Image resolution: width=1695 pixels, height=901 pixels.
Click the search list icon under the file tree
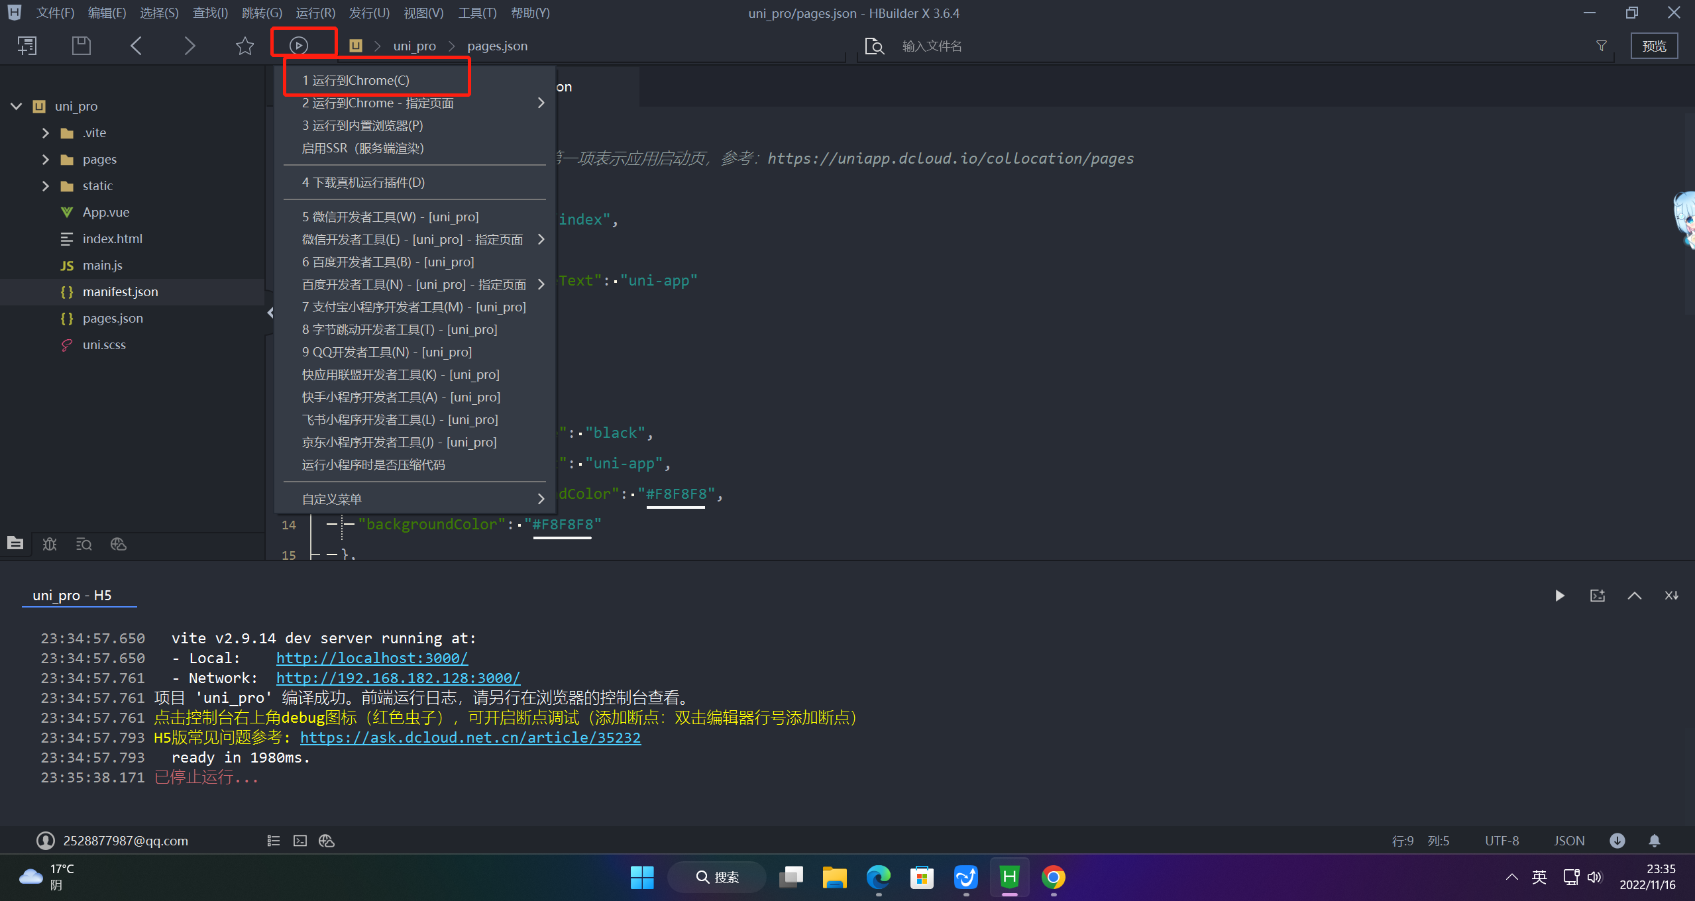(84, 544)
